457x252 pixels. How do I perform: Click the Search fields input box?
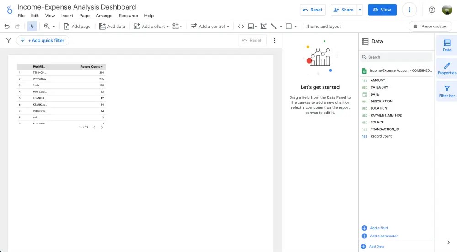coord(398,57)
